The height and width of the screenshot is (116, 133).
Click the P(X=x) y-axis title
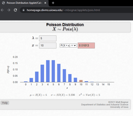click(8, 70)
